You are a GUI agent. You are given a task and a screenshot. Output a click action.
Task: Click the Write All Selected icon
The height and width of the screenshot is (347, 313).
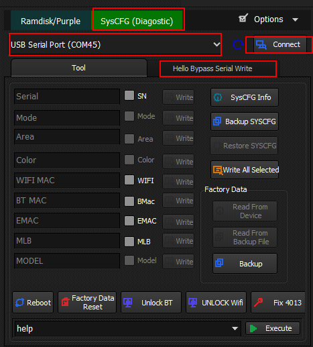[x=218, y=170]
